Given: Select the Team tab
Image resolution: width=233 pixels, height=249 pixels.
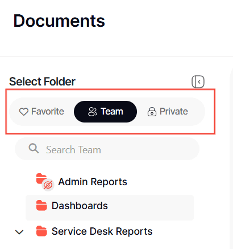Looking at the screenshot, I should tap(105, 112).
